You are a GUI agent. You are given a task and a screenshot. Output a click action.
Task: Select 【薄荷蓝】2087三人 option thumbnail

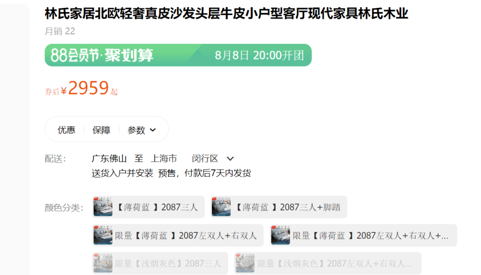pos(103,207)
